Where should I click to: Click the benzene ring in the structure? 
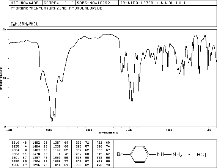140,154
